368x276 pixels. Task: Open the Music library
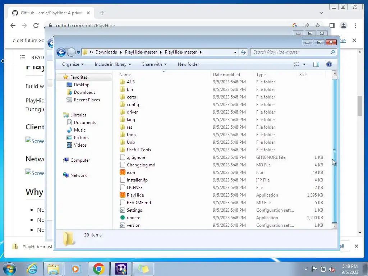(x=79, y=130)
